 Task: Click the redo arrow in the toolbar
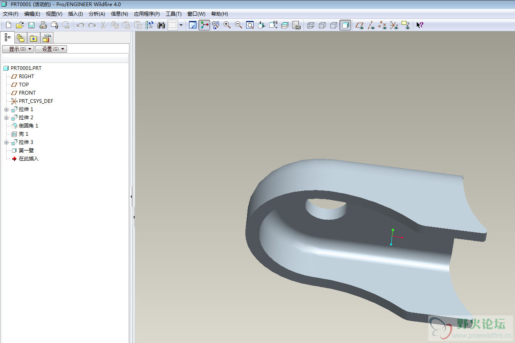(x=92, y=25)
